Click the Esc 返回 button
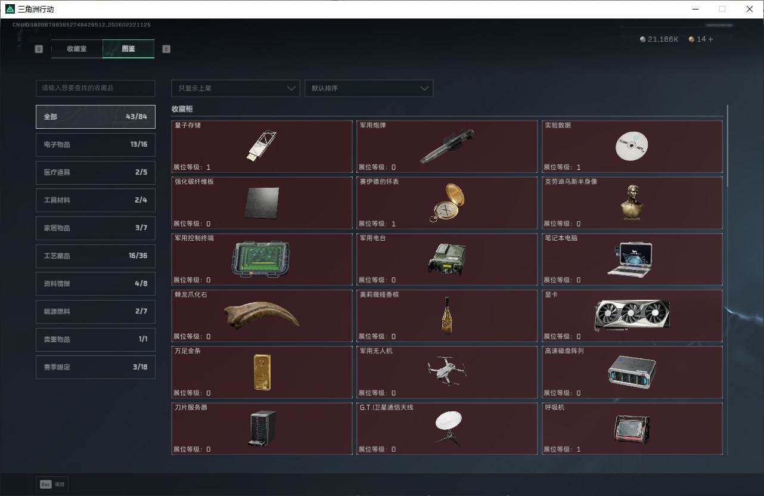Image resolution: width=764 pixels, height=496 pixels. tap(52, 485)
